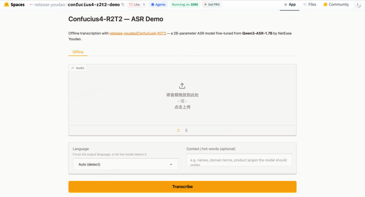Select the small upload source icon below audio box
This screenshot has height=197, width=365.
click(179, 130)
